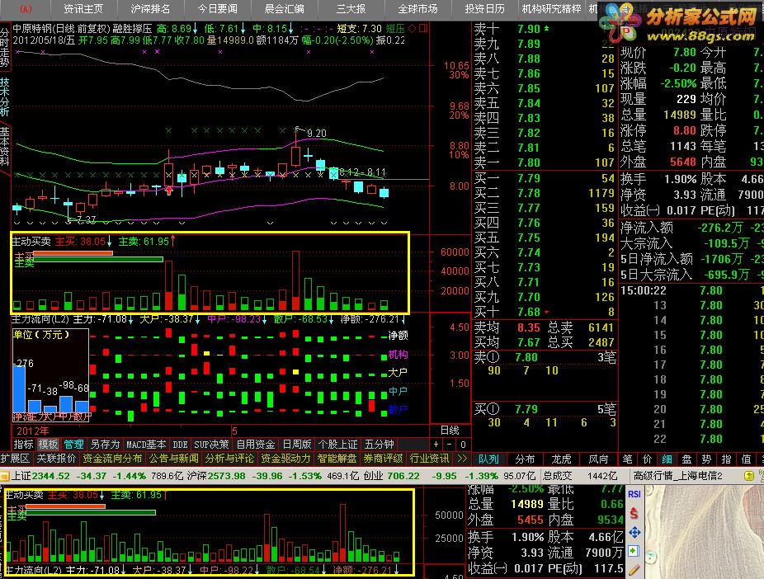
Task: Zoom in chart with plus button
Action: pos(436,444)
